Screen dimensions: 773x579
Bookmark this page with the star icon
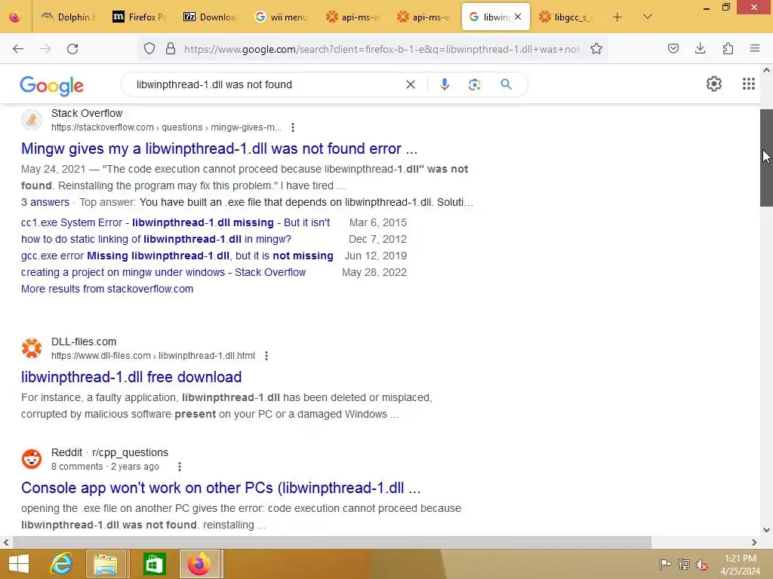(x=596, y=49)
